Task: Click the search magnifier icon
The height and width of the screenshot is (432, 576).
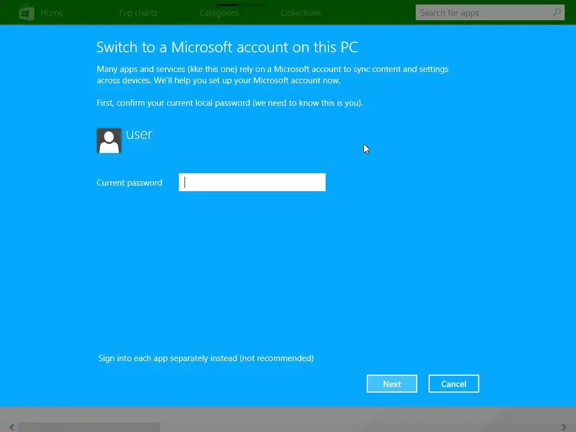Action: (556, 12)
